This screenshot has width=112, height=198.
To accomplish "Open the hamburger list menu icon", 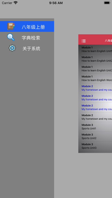I will click(84, 41).
